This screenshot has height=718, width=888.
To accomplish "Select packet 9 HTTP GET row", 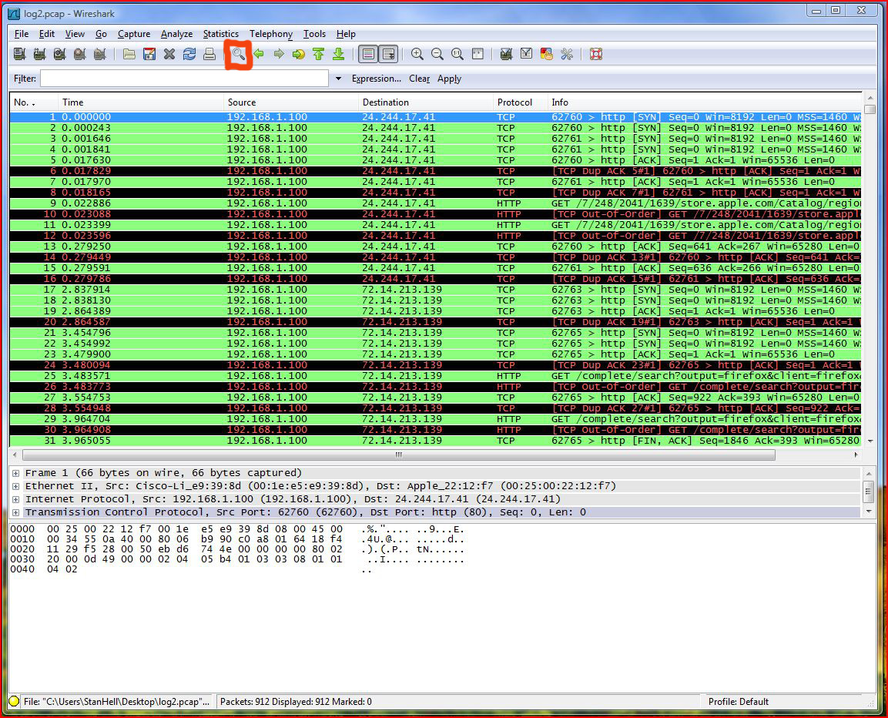I will pyautogui.click(x=435, y=203).
